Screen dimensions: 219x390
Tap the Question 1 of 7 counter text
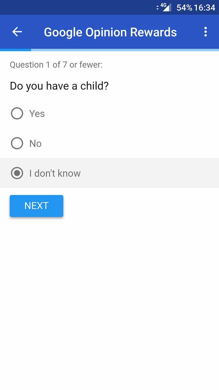tap(56, 65)
